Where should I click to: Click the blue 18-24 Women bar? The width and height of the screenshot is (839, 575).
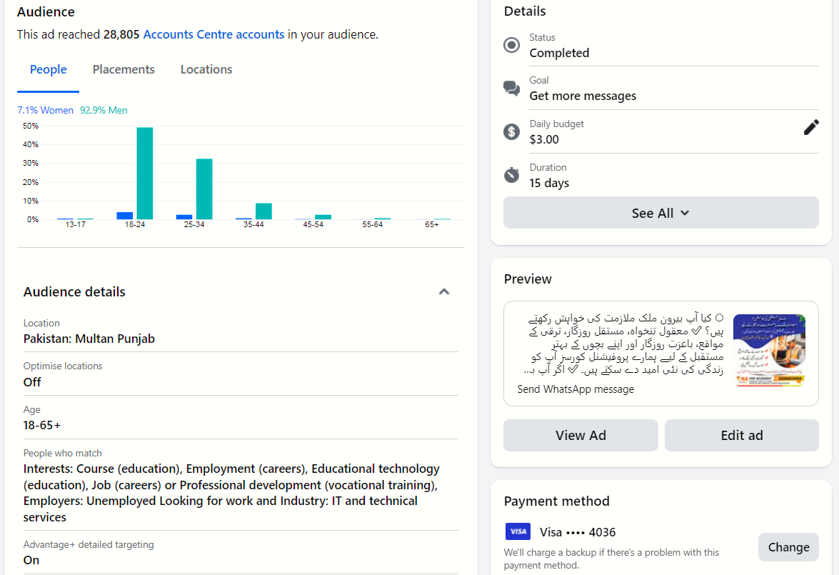click(x=125, y=215)
